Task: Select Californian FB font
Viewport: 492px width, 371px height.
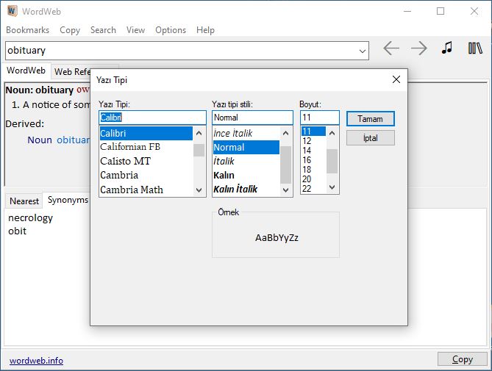Action: point(146,147)
